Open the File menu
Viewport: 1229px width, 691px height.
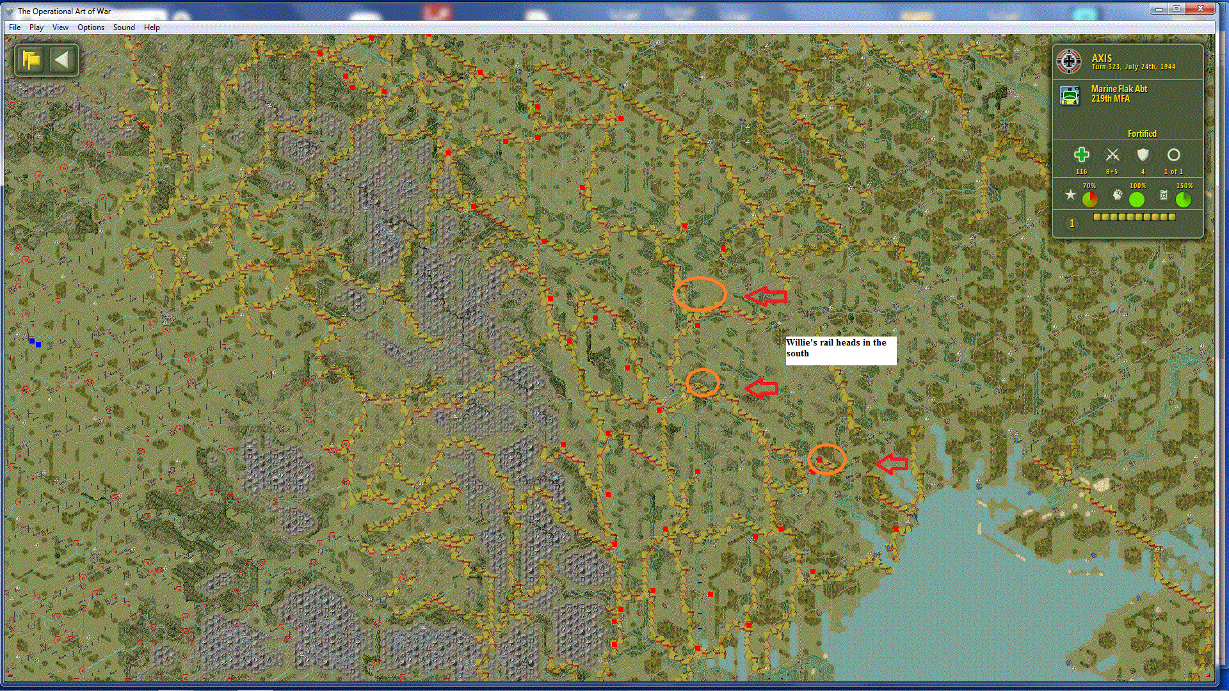pos(15,28)
